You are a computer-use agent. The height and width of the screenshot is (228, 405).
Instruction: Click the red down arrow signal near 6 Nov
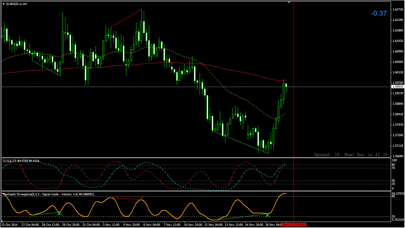[x=141, y=198]
